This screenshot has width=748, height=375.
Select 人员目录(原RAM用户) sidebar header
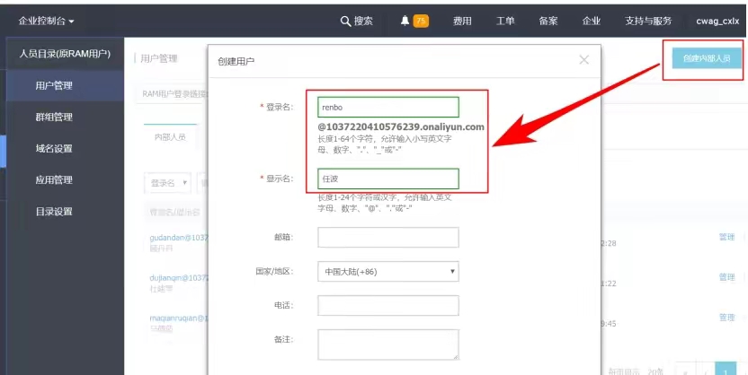tap(65, 54)
